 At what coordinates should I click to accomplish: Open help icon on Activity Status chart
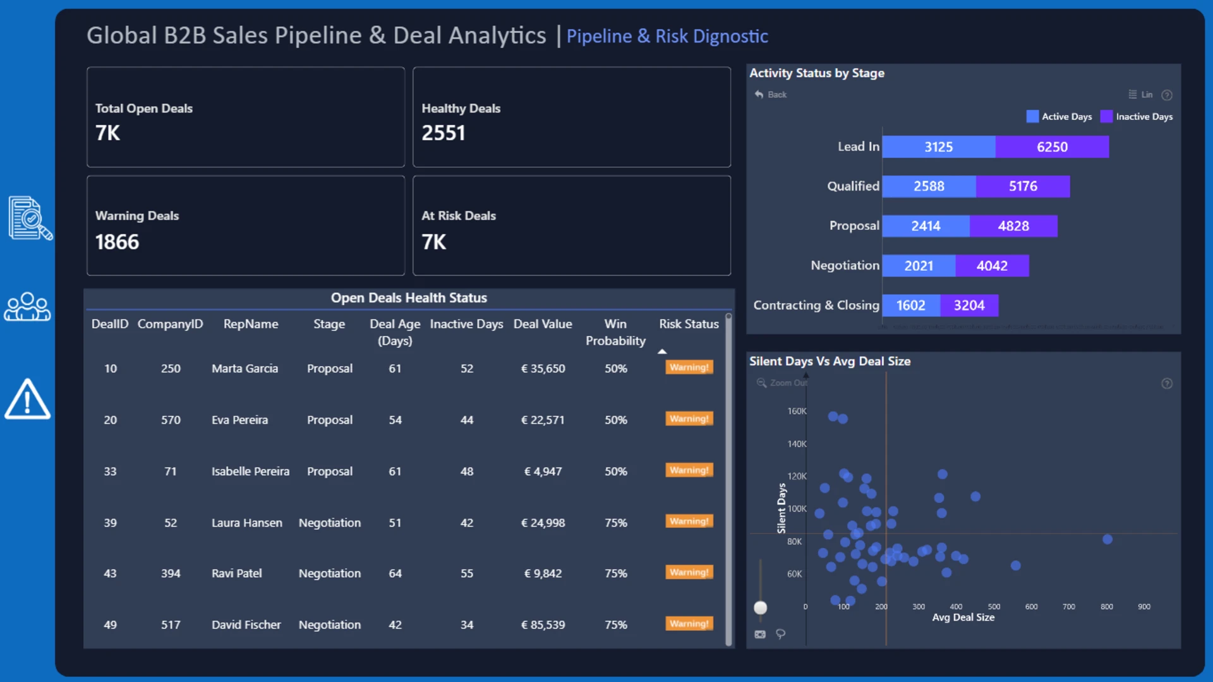click(x=1167, y=95)
